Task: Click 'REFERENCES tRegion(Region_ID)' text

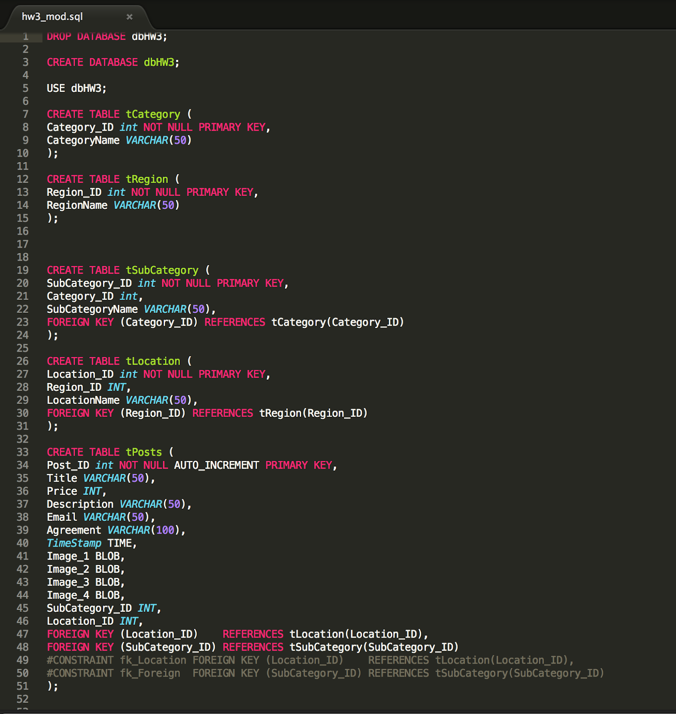Action: tap(280, 413)
